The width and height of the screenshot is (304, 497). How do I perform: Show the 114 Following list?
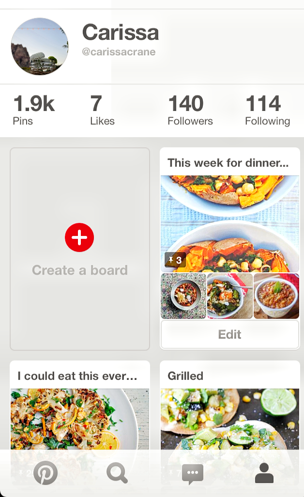(267, 110)
